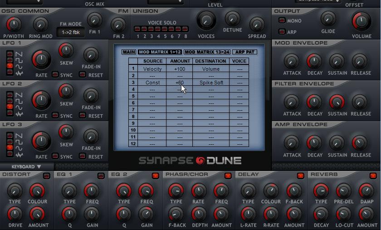Select the LFO 3 sine waveform icon
This screenshot has height=230, width=381.
(19, 148)
